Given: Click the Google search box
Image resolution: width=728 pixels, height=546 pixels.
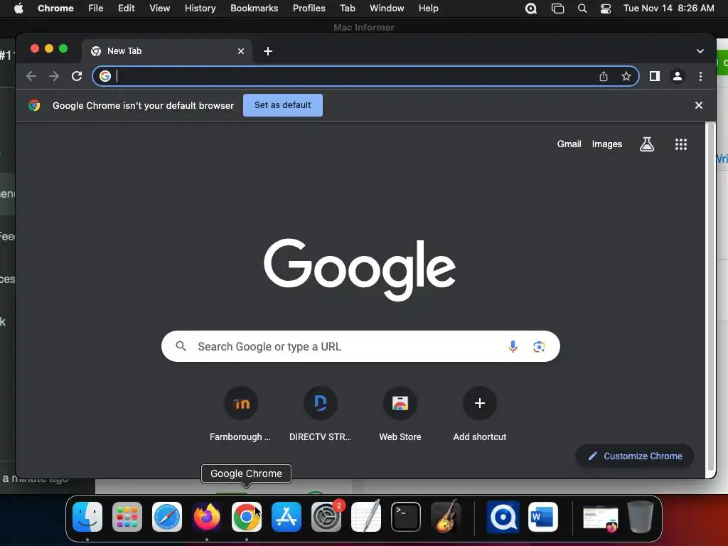Looking at the screenshot, I should click(360, 346).
